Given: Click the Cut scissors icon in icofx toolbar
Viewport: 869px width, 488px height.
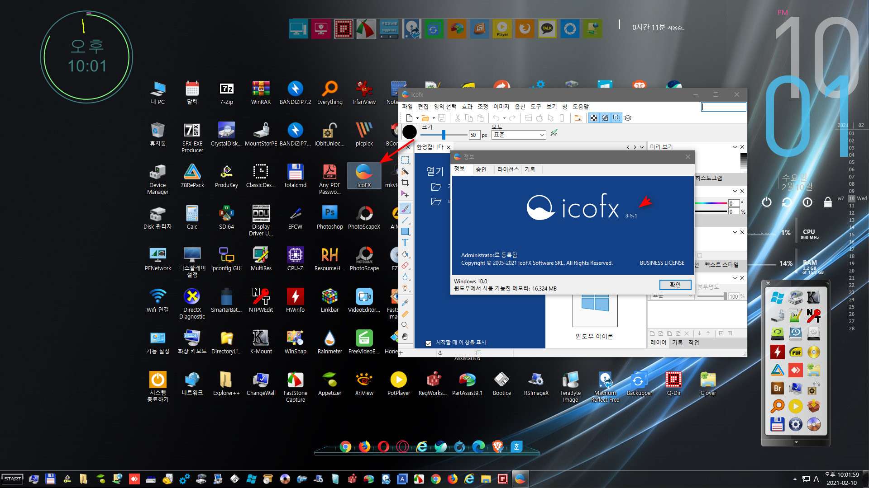Looking at the screenshot, I should click(458, 118).
